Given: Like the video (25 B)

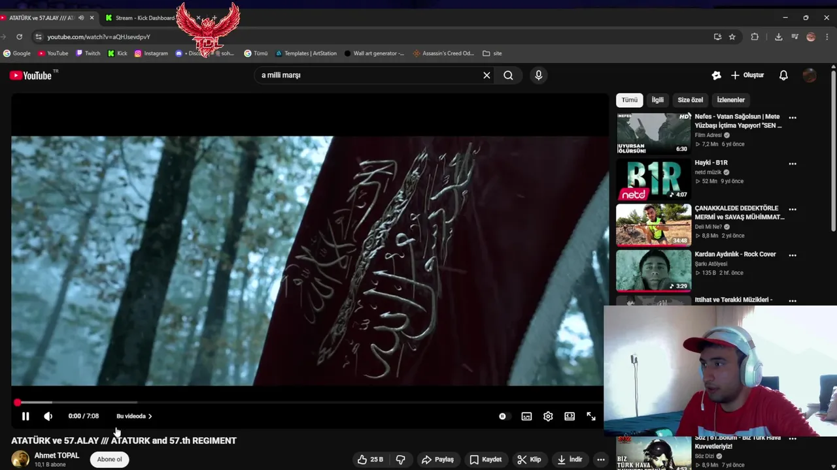Looking at the screenshot, I should [x=370, y=460].
